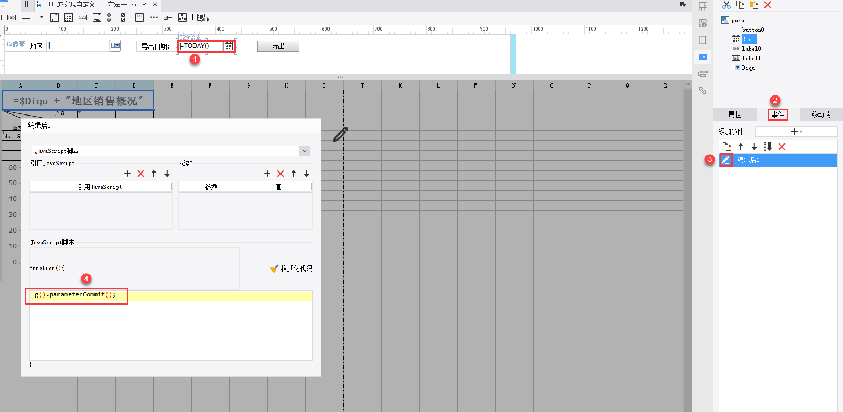
Task: Copy the selected event in event list
Action: pos(727,147)
